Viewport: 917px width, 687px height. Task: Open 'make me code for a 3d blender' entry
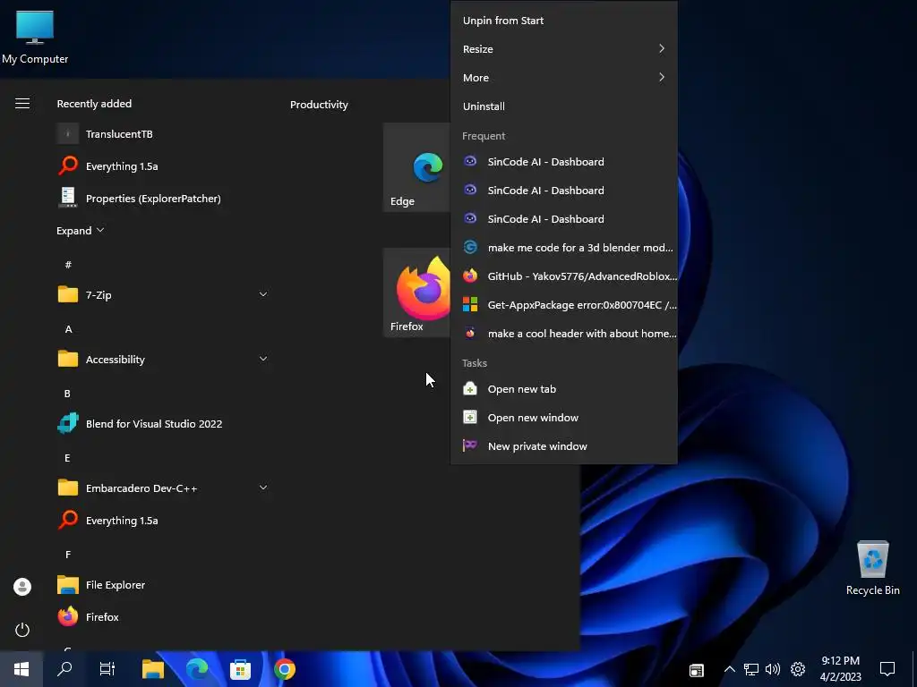pyautogui.click(x=564, y=248)
